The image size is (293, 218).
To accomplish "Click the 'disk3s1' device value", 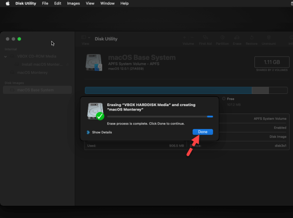I will click(280, 145).
